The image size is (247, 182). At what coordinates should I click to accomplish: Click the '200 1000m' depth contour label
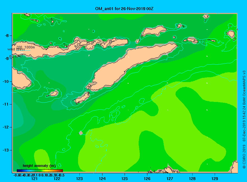[26, 47]
